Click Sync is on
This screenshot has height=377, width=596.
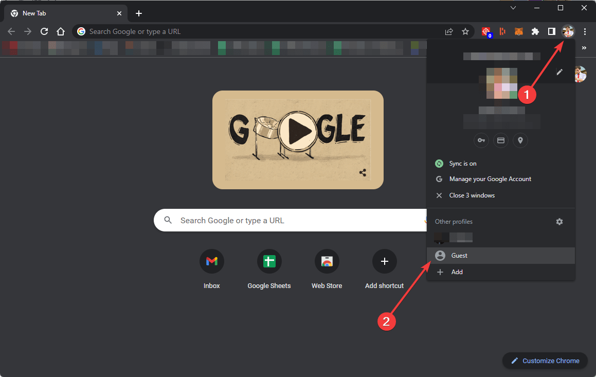click(501, 164)
